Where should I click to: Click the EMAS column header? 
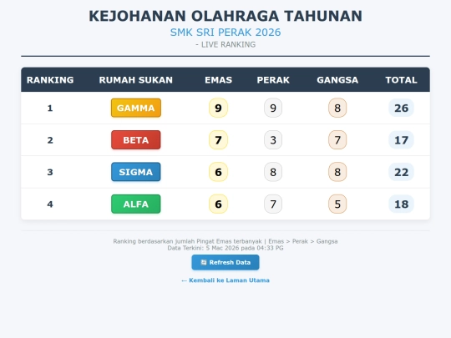(x=218, y=80)
